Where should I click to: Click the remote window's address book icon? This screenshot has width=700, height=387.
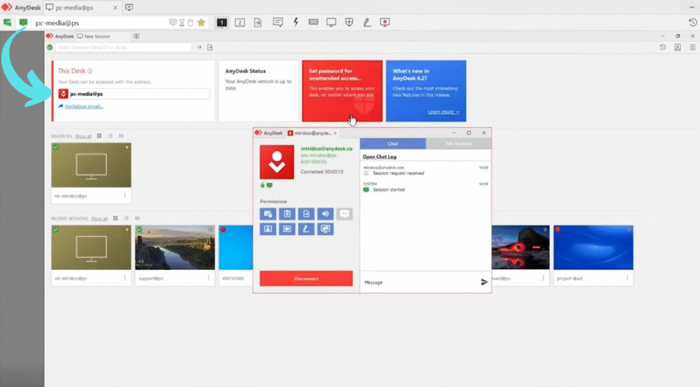677,47
